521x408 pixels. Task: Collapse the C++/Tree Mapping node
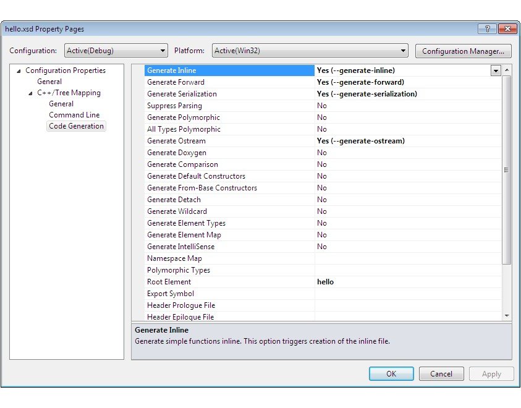coord(30,93)
